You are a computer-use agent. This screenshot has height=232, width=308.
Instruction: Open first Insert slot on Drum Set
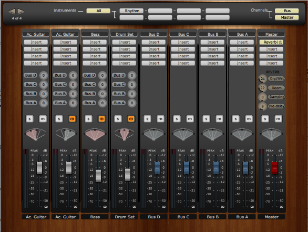[x=125, y=42]
